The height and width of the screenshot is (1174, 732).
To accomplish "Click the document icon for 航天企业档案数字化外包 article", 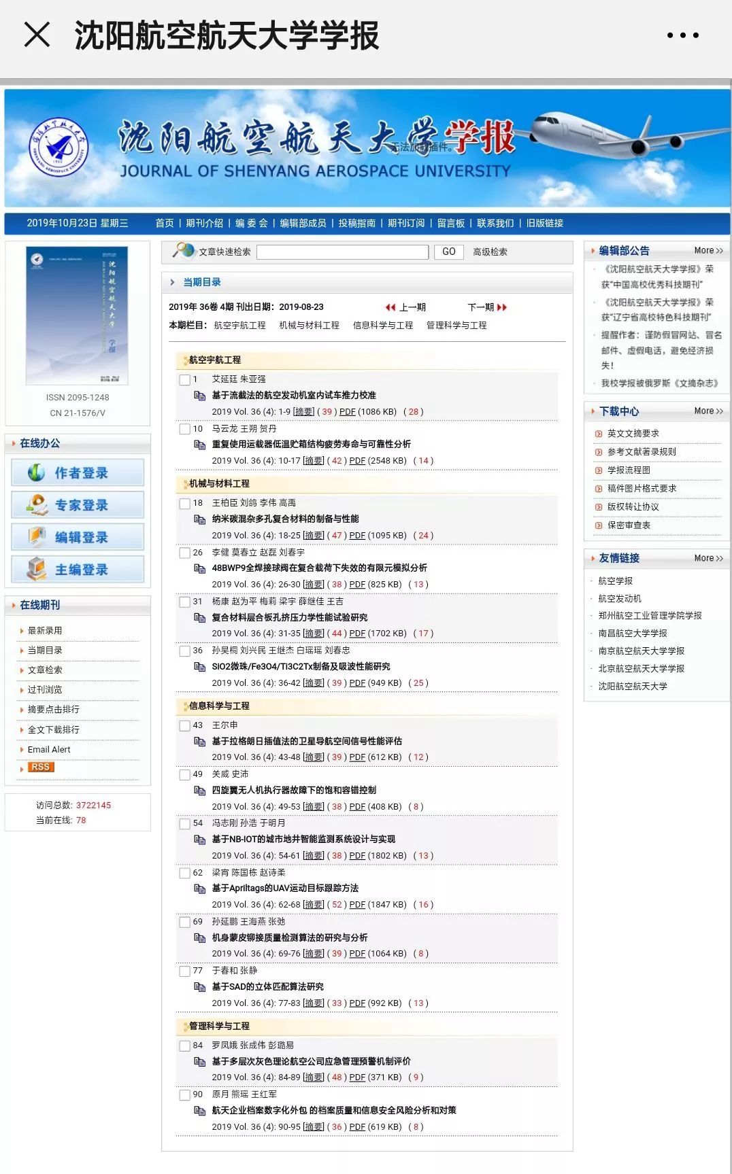I will tap(200, 1111).
